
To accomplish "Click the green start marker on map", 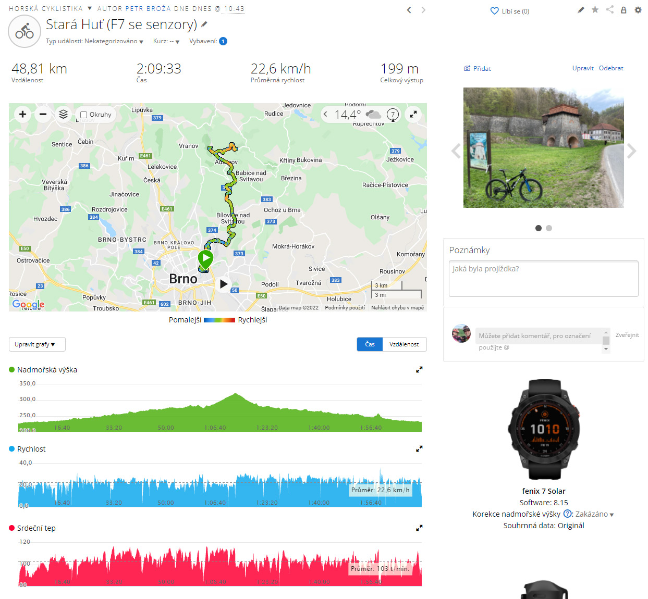I will click(x=205, y=259).
